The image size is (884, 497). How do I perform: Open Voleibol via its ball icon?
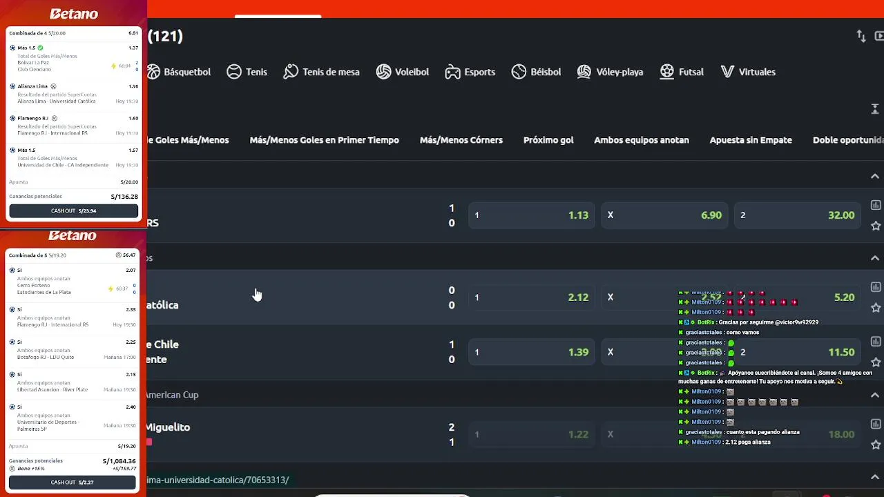[383, 72]
